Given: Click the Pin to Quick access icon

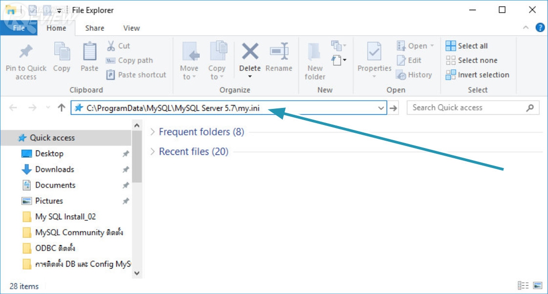Looking at the screenshot, I should click(x=26, y=52).
